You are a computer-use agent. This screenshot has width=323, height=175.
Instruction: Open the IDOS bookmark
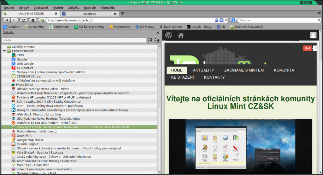[x=18, y=55]
